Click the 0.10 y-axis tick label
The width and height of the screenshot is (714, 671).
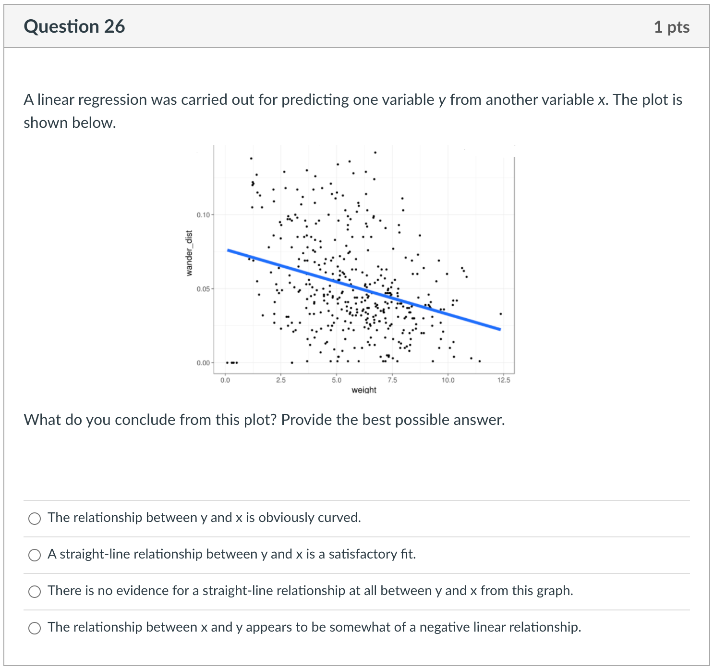[203, 214]
